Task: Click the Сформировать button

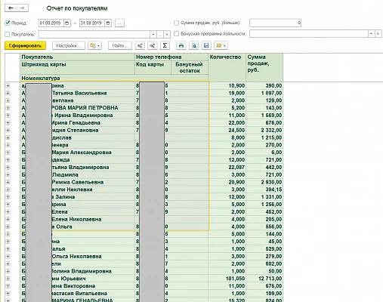Action: point(25,45)
